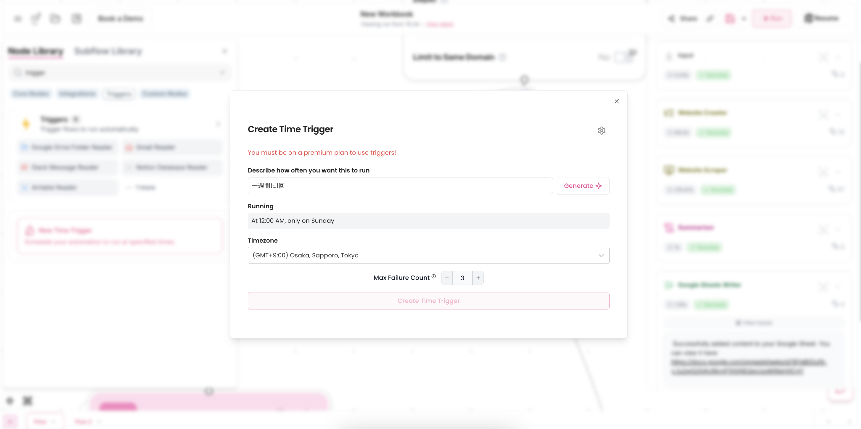The height and width of the screenshot is (429, 861).
Task: Collapse the Triggers section chevron
Action: pos(218,124)
